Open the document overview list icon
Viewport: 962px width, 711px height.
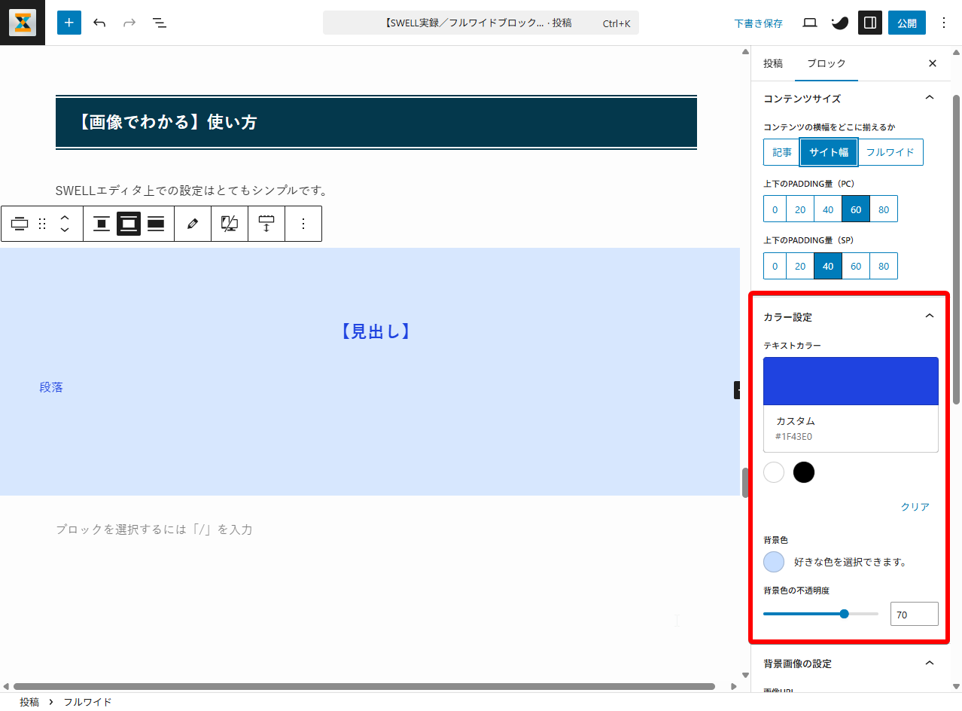(x=160, y=23)
